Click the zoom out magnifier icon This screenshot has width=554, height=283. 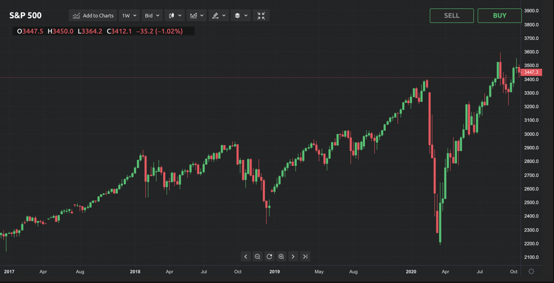(258, 256)
